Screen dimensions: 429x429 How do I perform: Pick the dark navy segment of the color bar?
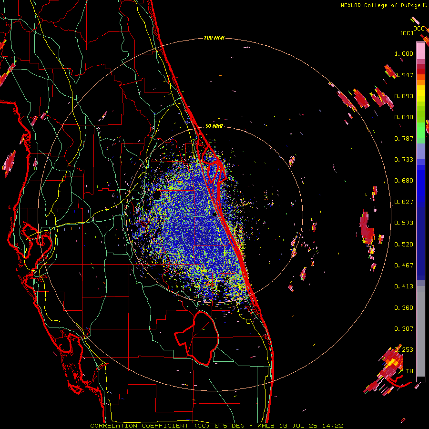coord(421,244)
